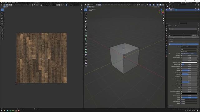Screen dimensions: 200x112
Task: Click the material panel Select button
Action: point(184,37)
